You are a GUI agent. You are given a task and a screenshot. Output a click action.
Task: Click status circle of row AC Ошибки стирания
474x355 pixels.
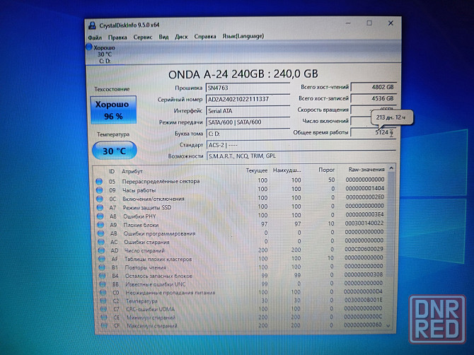click(101, 242)
